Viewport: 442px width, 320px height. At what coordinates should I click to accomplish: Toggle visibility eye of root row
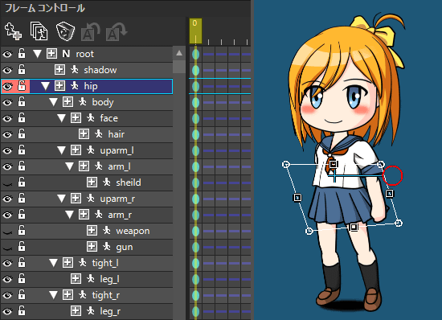coord(7,54)
